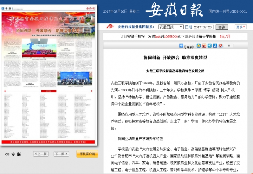
Task: Open the 安徽日报 newspaper selection dropdown
Action: (x=170, y=27)
